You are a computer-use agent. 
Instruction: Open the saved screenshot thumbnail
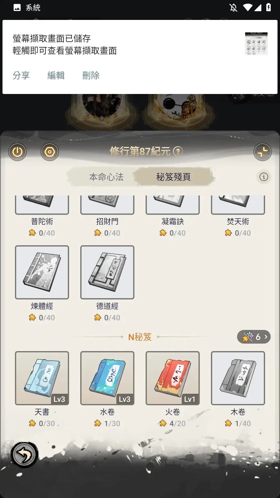256,44
